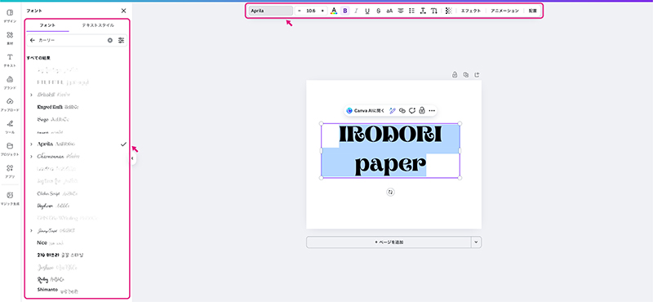653x302 pixels.
Task: Expand the Brikshll font family
Action: pos(31,95)
